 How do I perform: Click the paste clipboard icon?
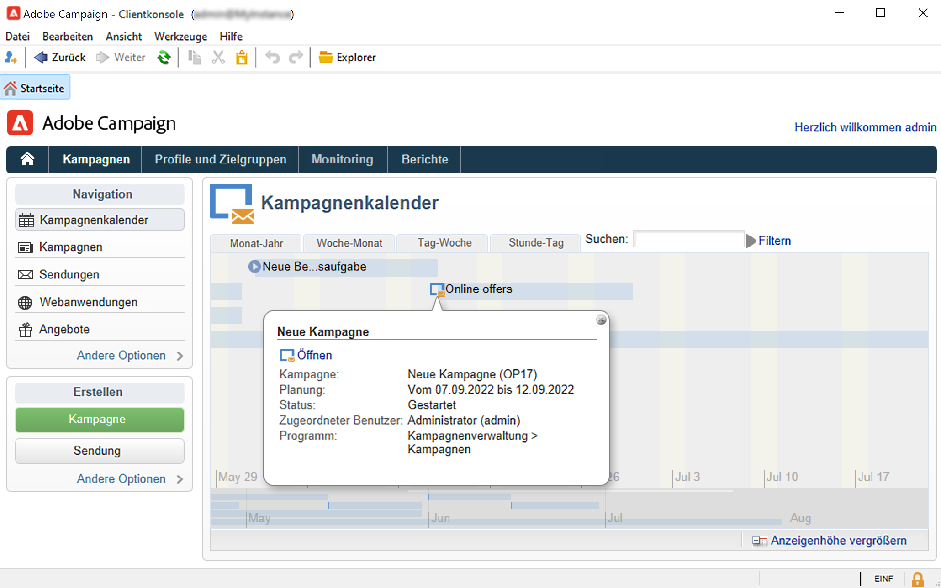(x=242, y=58)
